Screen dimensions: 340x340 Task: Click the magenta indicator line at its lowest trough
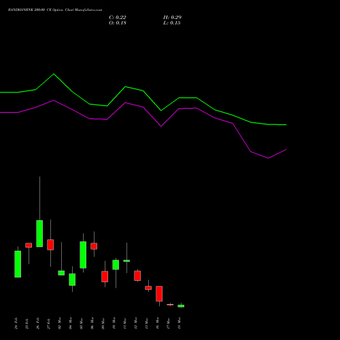pyautogui.click(x=269, y=158)
